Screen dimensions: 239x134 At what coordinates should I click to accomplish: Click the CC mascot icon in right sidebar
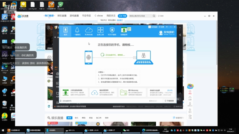(190, 86)
